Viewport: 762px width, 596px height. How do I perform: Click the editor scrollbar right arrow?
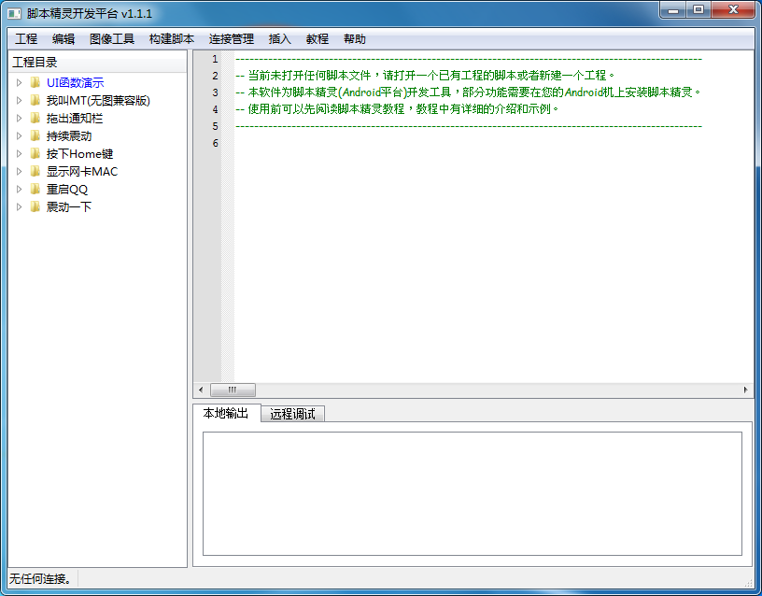point(745,390)
